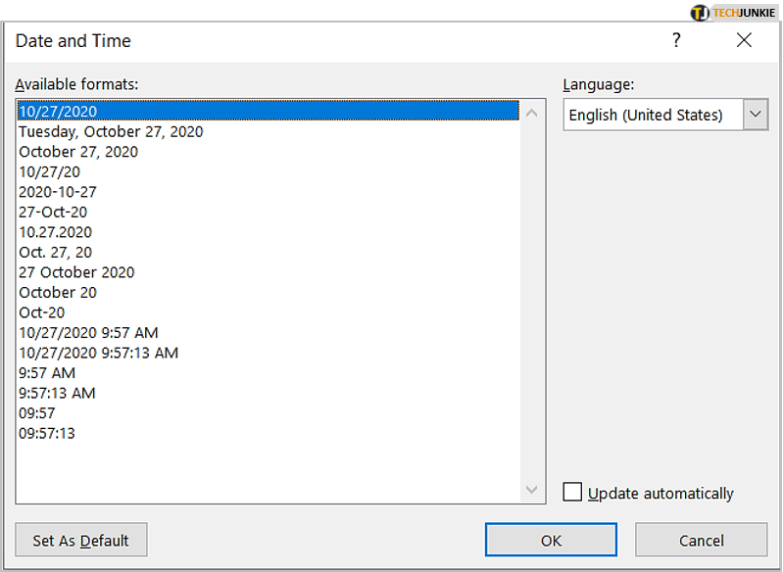
Task: Click the OK button
Action: coord(551,540)
